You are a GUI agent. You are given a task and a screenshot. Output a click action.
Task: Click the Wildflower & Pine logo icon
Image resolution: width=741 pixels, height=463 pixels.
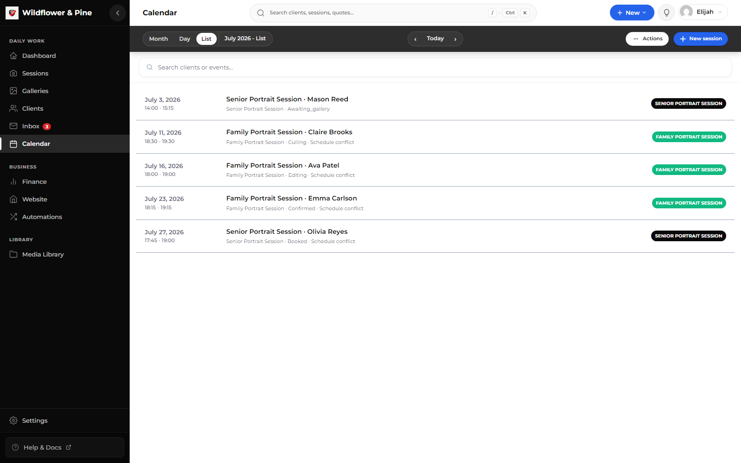coord(12,13)
